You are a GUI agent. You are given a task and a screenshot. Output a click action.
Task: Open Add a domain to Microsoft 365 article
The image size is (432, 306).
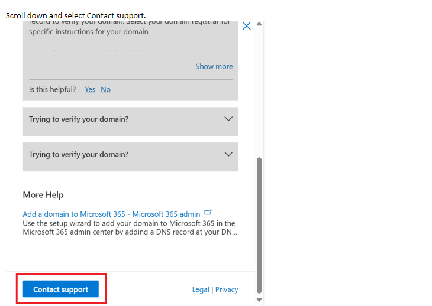(x=111, y=214)
